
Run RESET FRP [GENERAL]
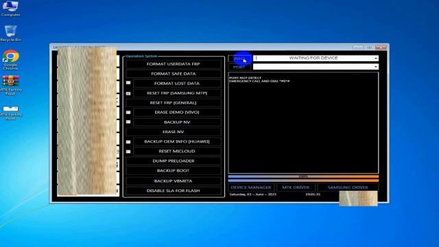[x=174, y=103]
